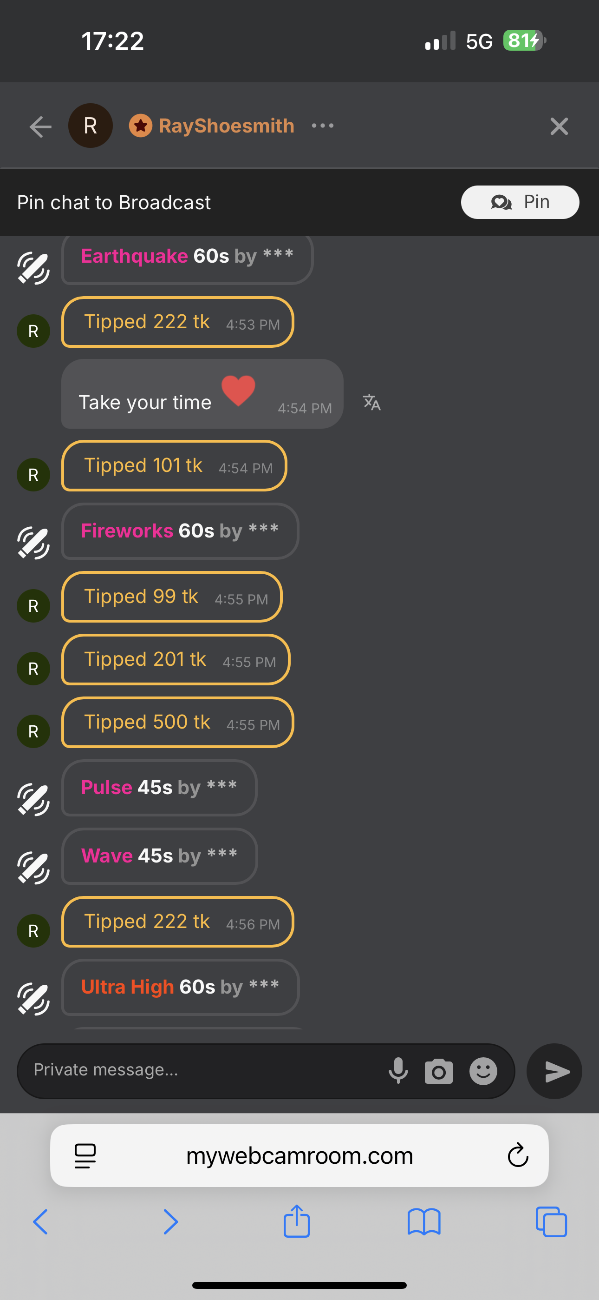Select the Tipped 500 tk message

tap(177, 722)
